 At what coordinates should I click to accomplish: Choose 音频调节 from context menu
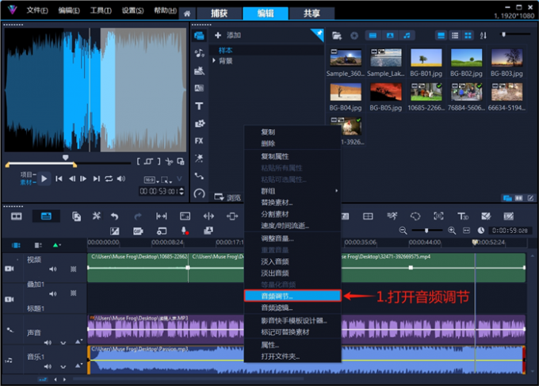point(292,296)
